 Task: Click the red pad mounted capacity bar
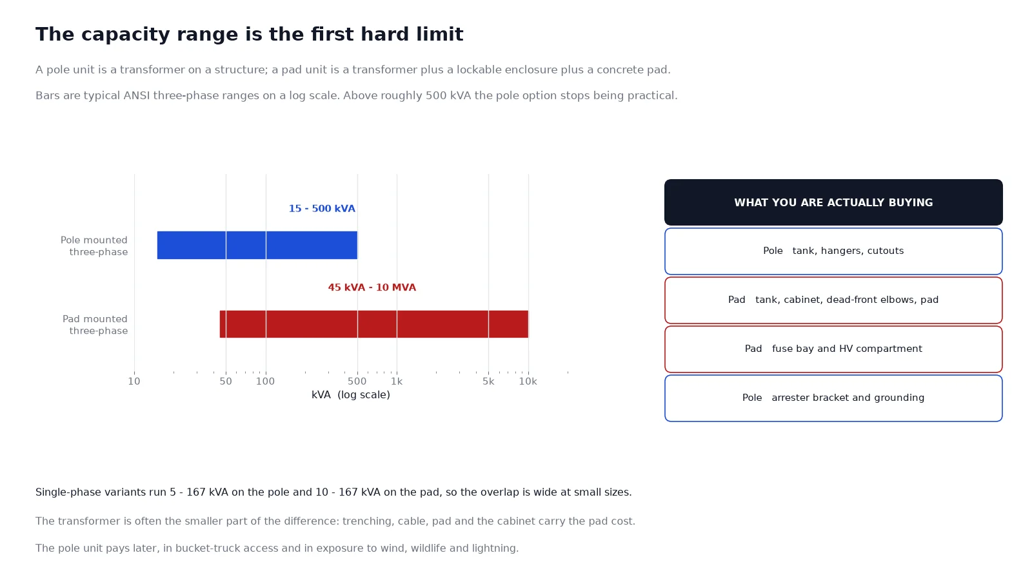pos(374,324)
